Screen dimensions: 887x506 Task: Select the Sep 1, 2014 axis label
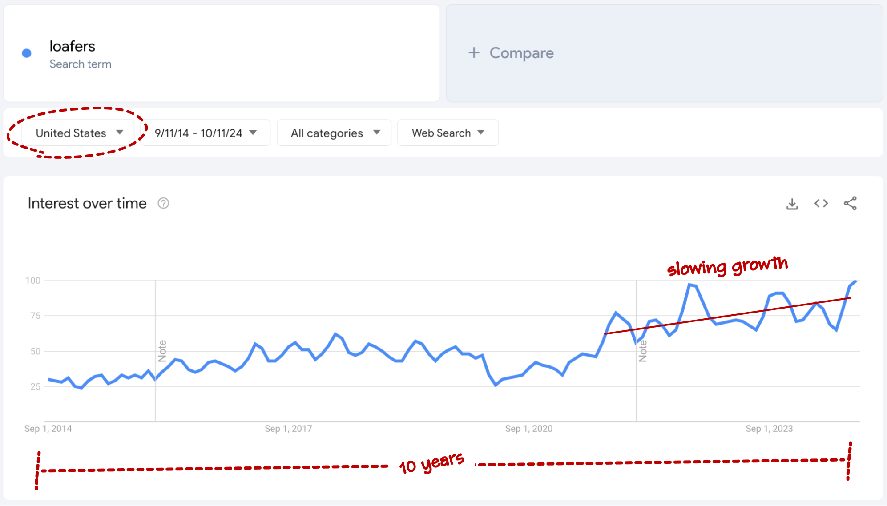click(x=48, y=429)
